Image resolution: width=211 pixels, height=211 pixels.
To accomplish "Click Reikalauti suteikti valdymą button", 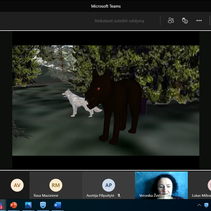I will point(119,21).
